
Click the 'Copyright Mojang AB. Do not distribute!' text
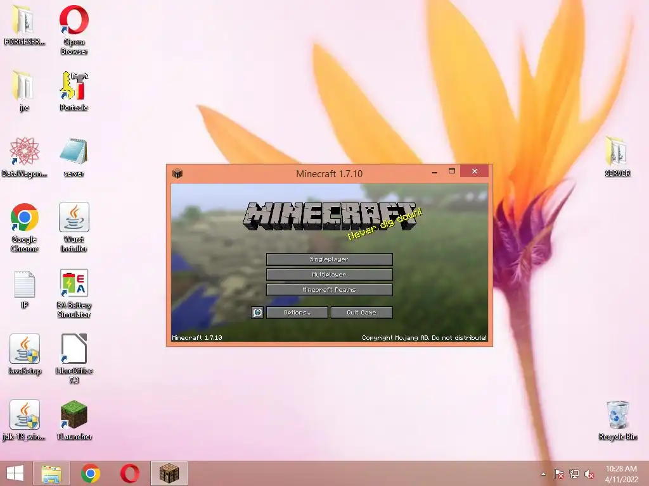tap(424, 338)
